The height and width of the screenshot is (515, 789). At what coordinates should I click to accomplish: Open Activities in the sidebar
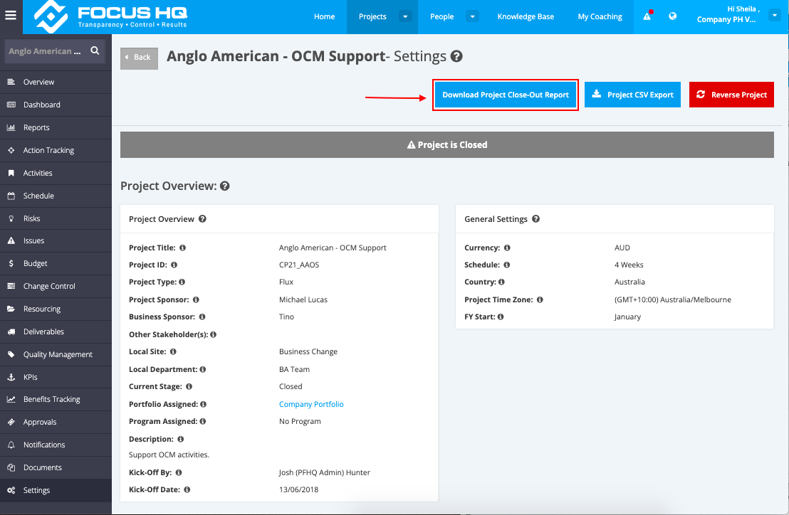pyautogui.click(x=56, y=173)
